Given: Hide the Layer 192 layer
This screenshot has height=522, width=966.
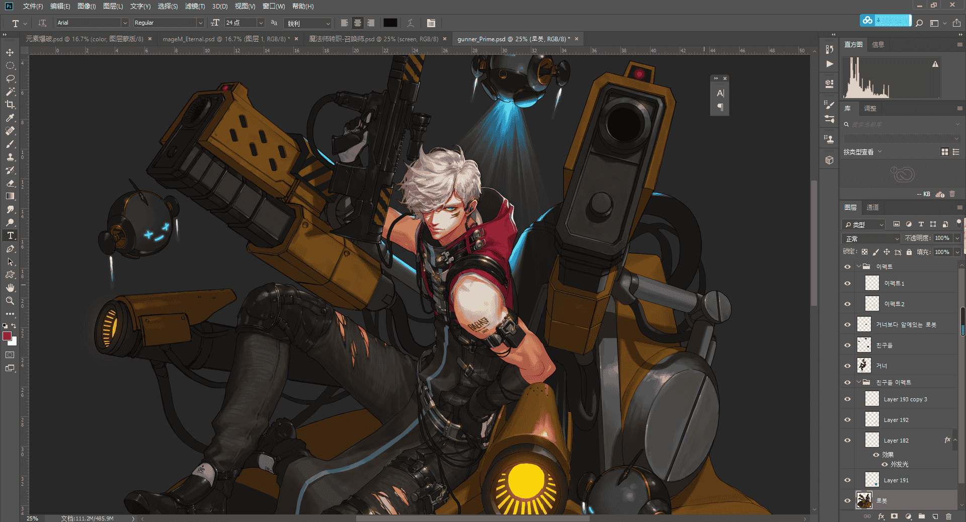Looking at the screenshot, I should coord(848,419).
